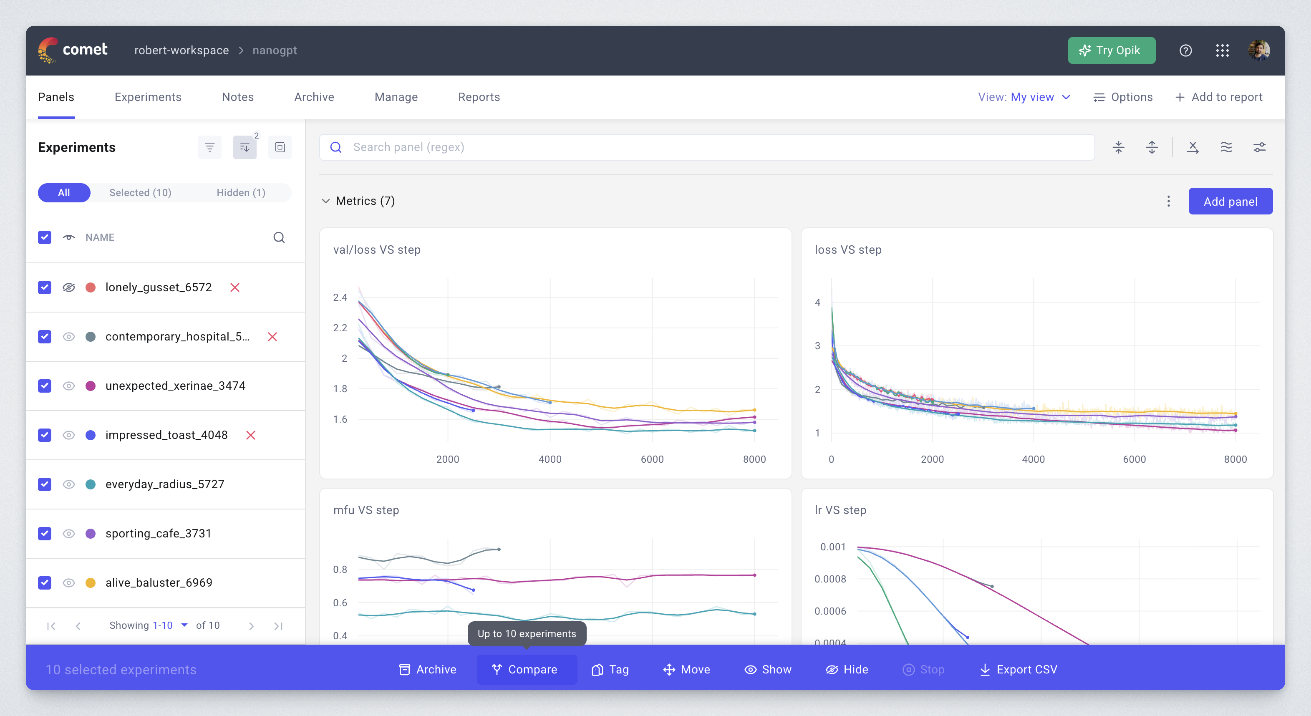1311x716 pixels.
Task: Toggle visibility of sporting_cafe_3731 experiment
Action: (x=69, y=533)
